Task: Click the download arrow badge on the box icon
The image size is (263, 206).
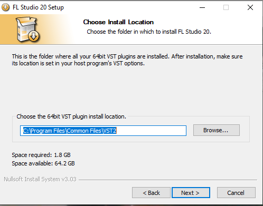Action: (33, 36)
